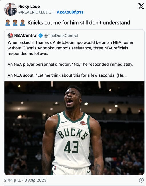Click the Nike swoosh on the jersey

point(64,122)
